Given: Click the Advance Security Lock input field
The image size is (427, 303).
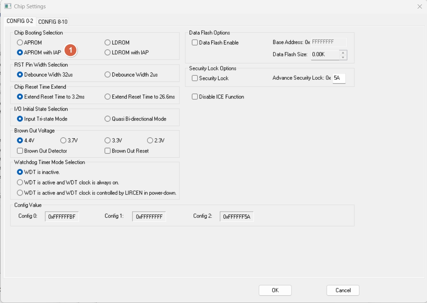Looking at the screenshot, I should click(x=339, y=78).
